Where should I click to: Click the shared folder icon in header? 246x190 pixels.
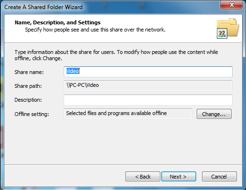point(228,28)
